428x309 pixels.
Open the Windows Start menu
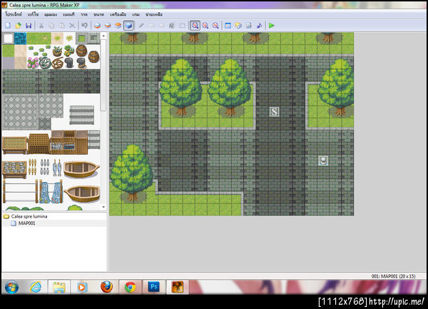pyautogui.click(x=11, y=287)
